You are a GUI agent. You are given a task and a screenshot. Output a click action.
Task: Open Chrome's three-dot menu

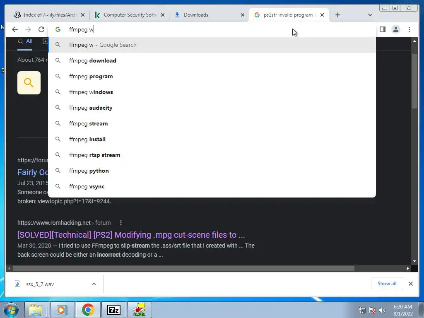pos(409,29)
